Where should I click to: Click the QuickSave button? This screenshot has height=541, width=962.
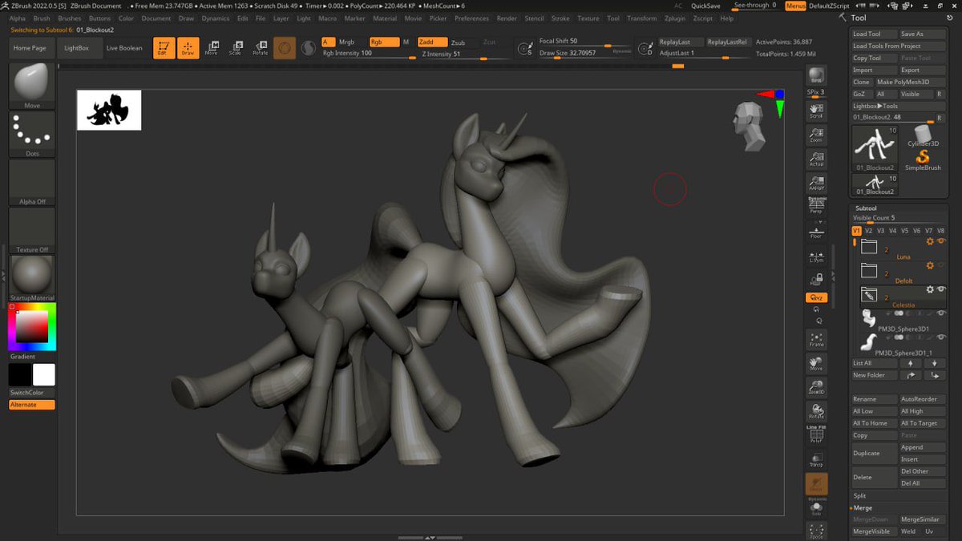pos(705,6)
